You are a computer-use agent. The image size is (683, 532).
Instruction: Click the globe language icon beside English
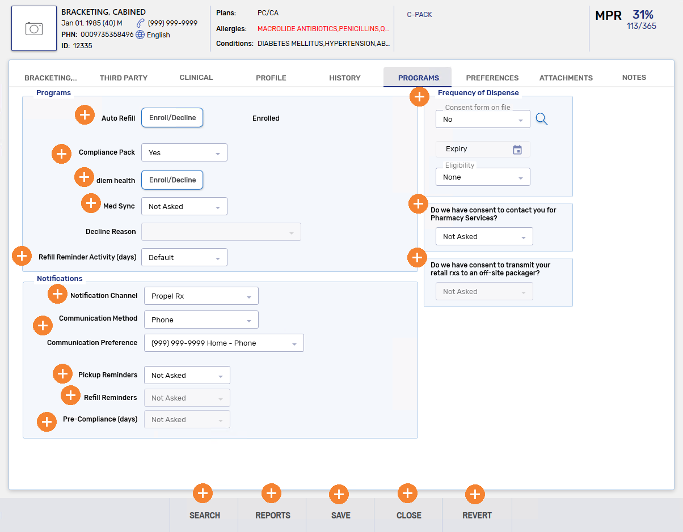pos(140,35)
